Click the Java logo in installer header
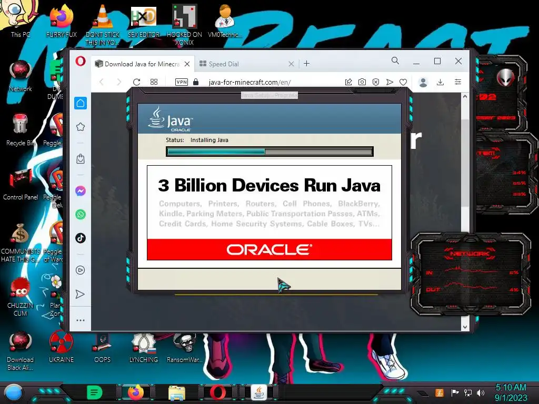Viewport: 539px width, 404px height. [170, 118]
